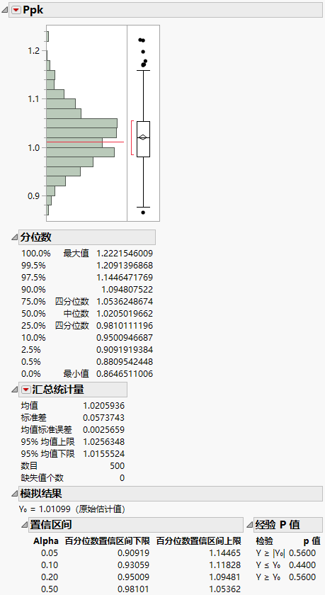325x595 pixels.
Task: Select the 99.5% quantile value 1.2091396868
Action: coord(125,266)
